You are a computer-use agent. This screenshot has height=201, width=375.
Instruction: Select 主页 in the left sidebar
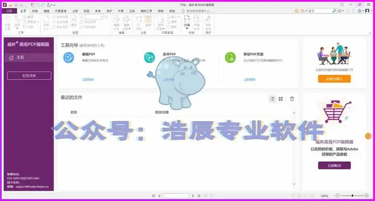click(x=29, y=58)
